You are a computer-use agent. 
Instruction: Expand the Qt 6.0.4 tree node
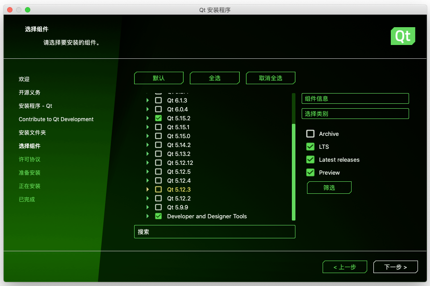click(147, 109)
